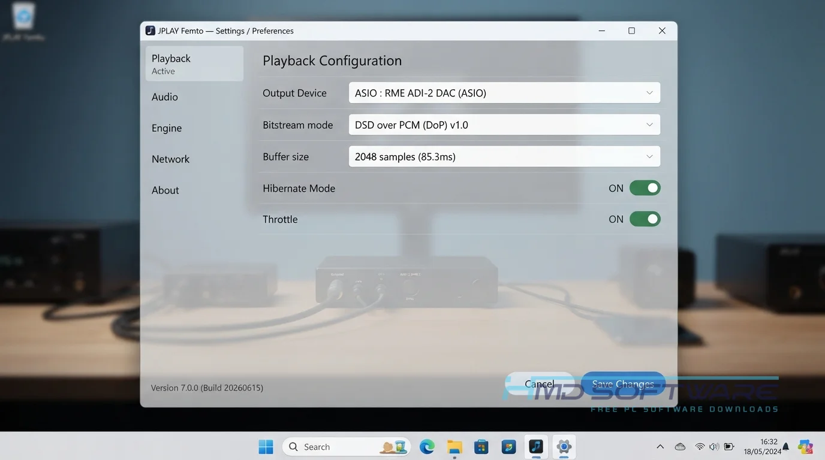Open the gear Settings taskbar icon
The height and width of the screenshot is (460, 825).
coord(564,447)
